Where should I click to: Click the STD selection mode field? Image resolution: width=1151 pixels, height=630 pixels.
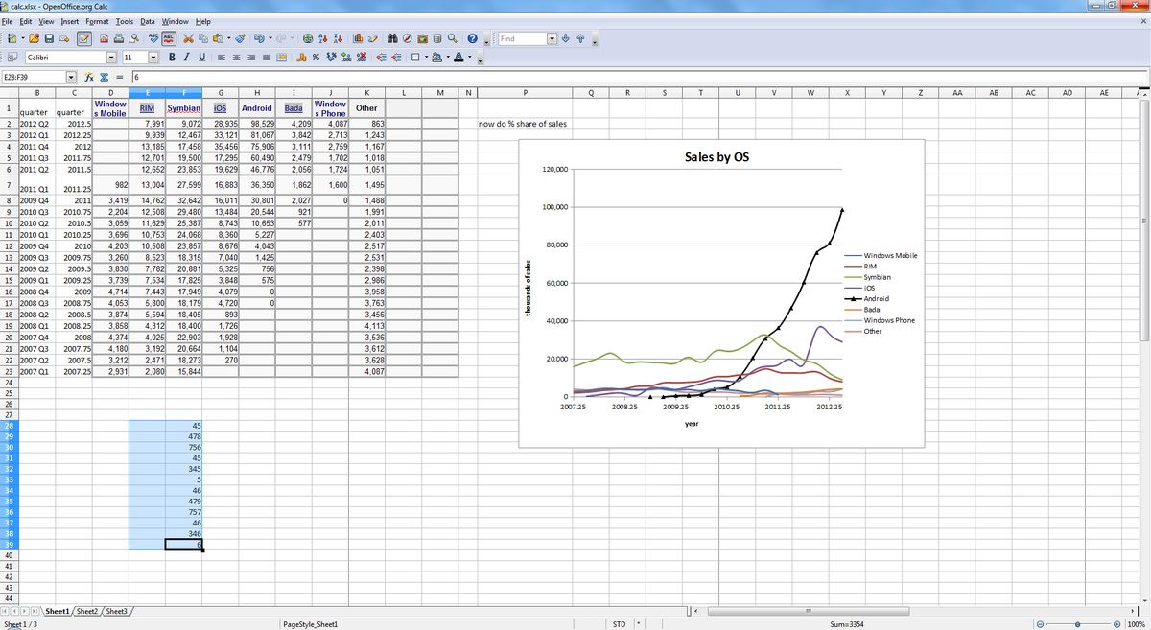click(619, 624)
